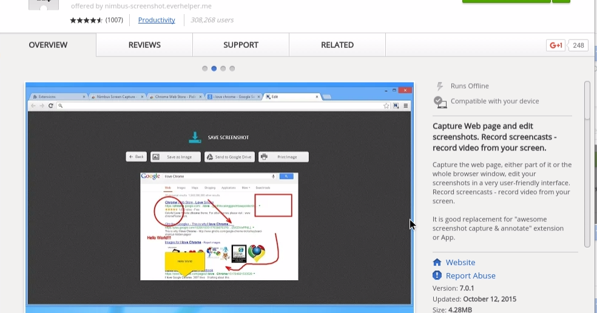This screenshot has height=313, width=597.
Task: Click the home icon beside Website
Action: (437, 263)
